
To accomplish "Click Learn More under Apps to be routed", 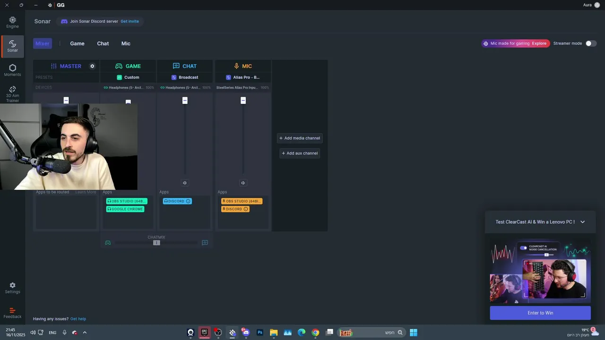I will tap(86, 192).
